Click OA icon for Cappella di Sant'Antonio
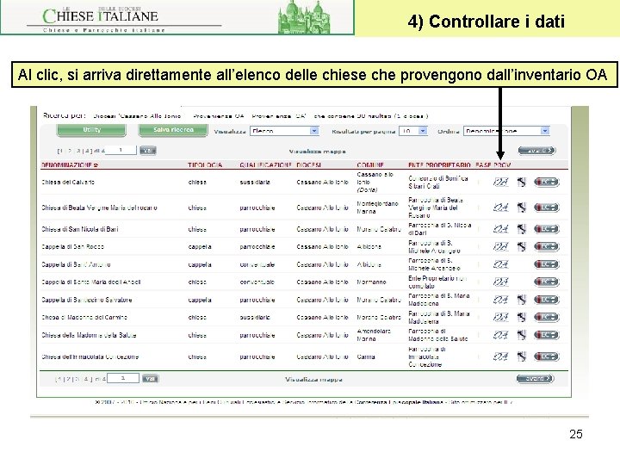Image resolution: width=620 pixels, height=465 pixels. coord(500,264)
